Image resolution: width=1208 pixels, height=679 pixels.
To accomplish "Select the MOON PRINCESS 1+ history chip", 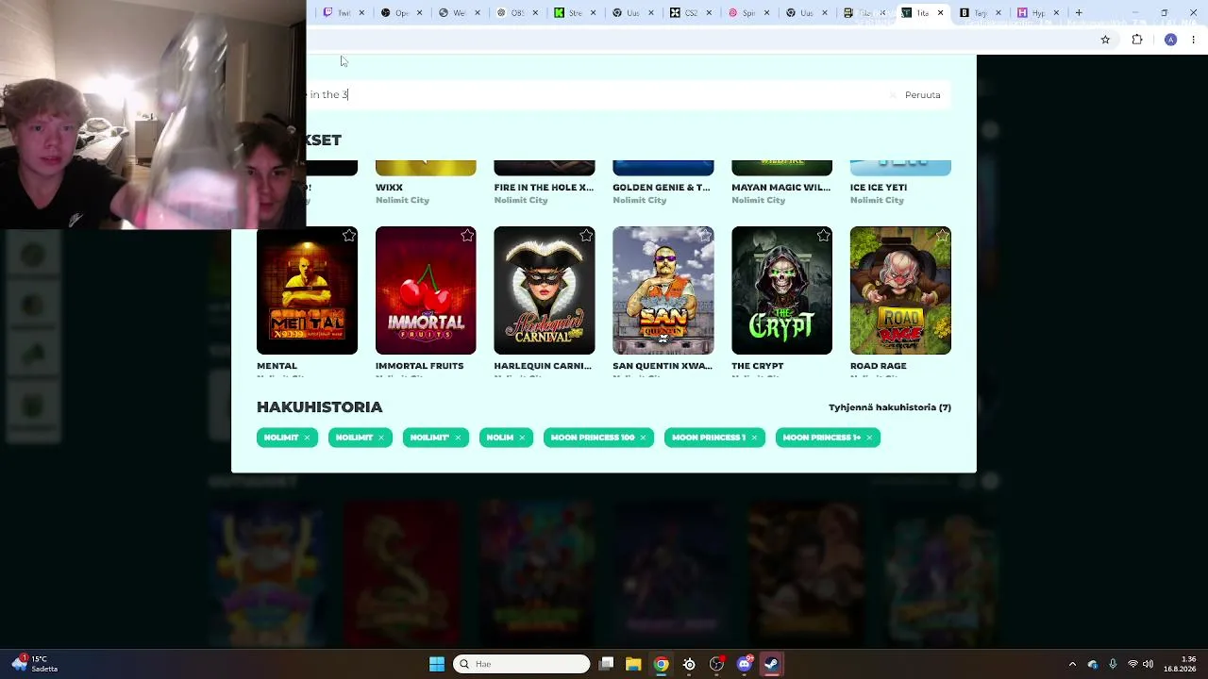I will pos(821,438).
